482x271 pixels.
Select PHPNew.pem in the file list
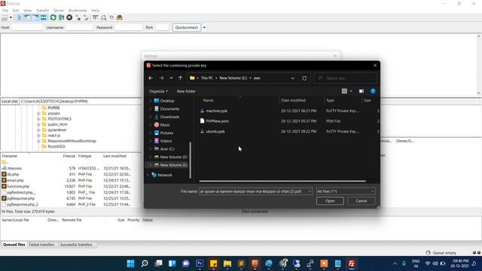218,121
